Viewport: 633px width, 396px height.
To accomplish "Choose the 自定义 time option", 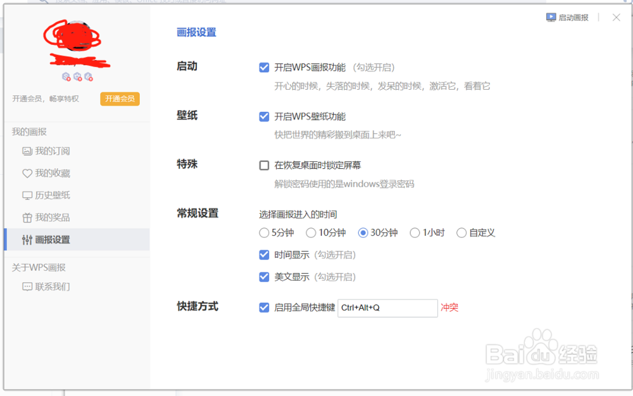I will pos(461,233).
